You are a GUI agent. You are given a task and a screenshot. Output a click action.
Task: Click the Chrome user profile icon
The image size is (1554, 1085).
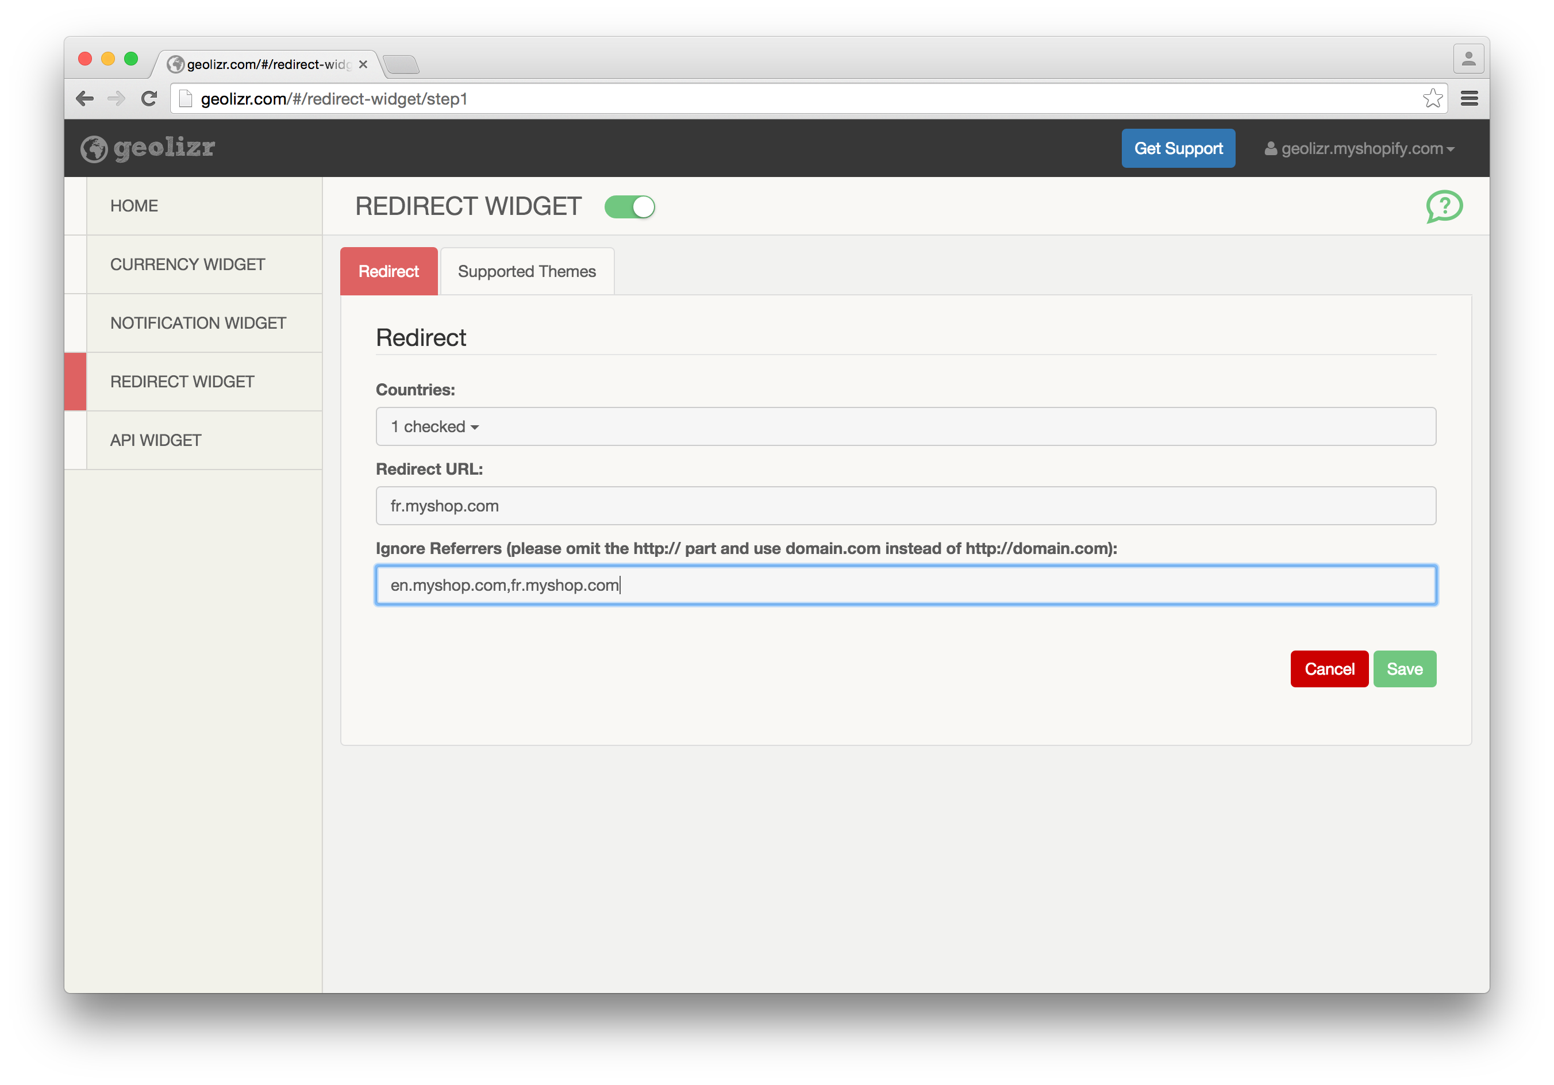click(1468, 60)
